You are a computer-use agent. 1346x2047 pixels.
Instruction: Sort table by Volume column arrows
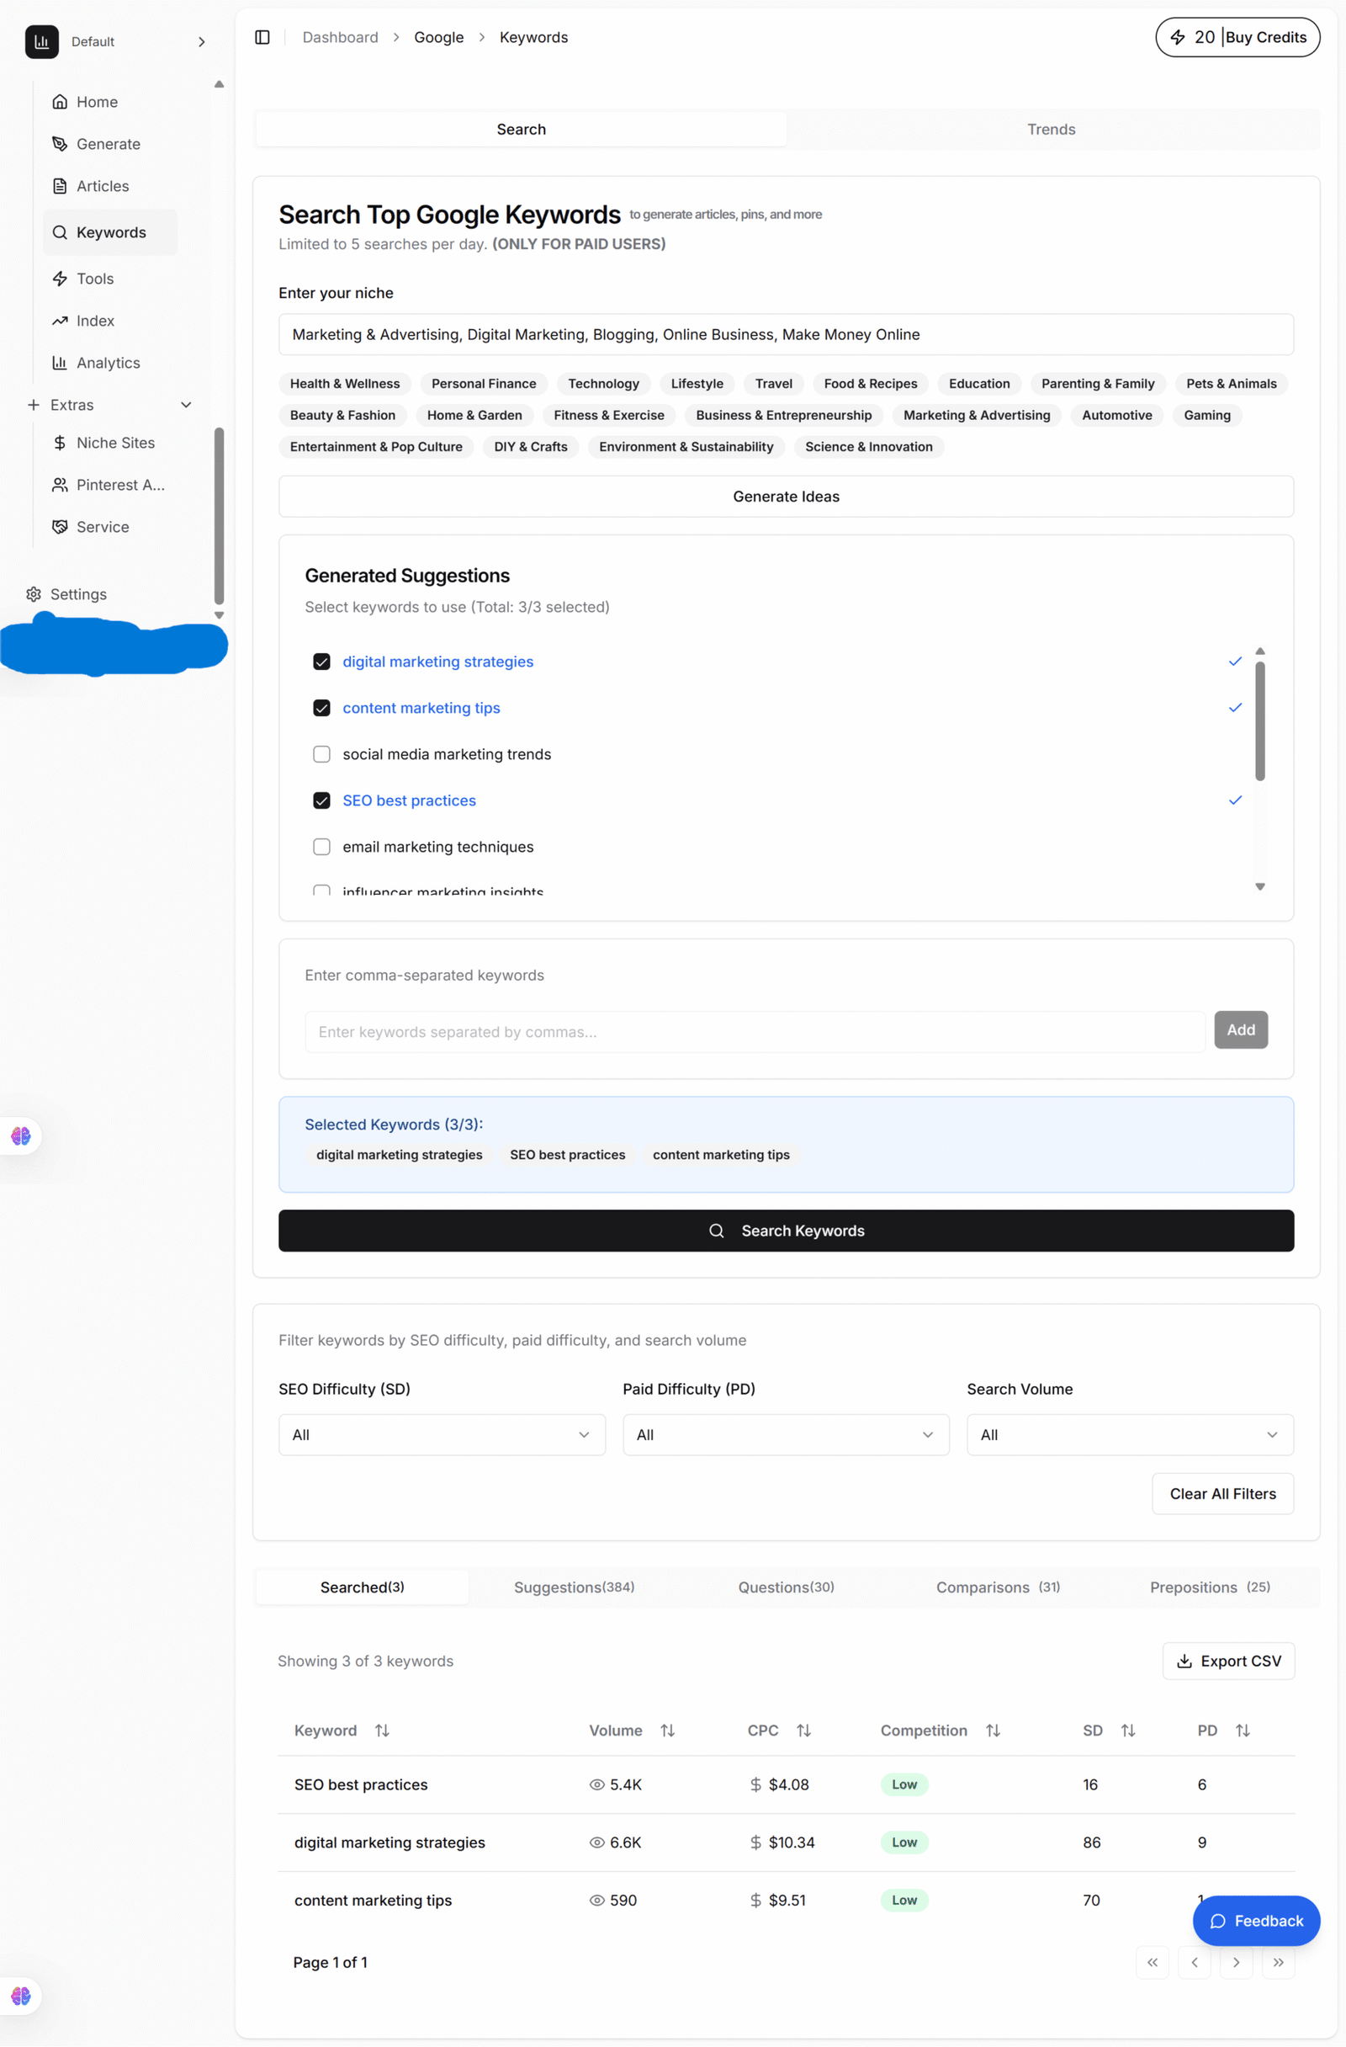click(x=667, y=1731)
